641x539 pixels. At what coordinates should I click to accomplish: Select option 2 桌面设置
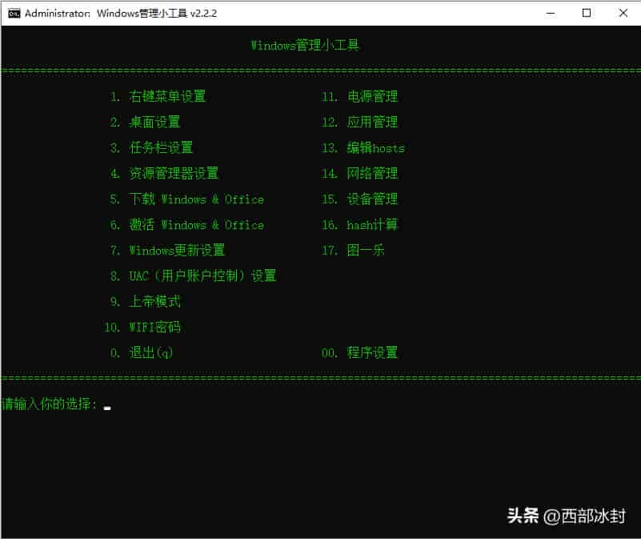pyautogui.click(x=145, y=122)
